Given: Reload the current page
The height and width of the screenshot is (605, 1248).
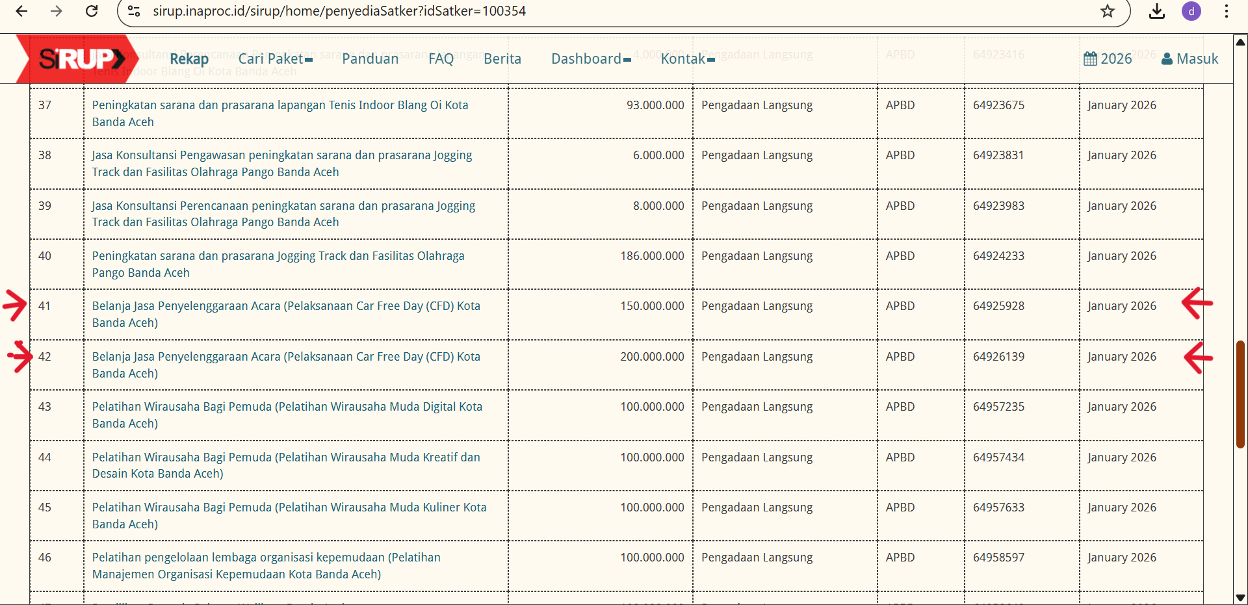Looking at the screenshot, I should click(92, 11).
